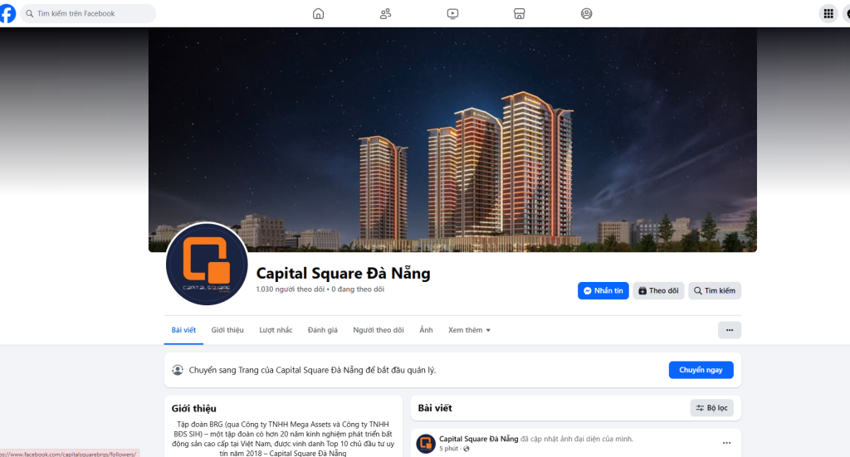
Task: Expand the Xem thêm dropdown
Action: (469, 330)
